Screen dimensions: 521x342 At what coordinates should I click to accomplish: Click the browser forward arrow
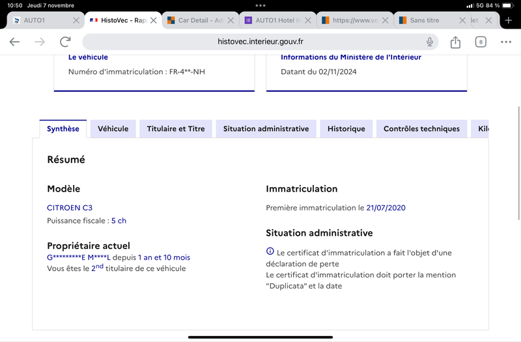40,42
